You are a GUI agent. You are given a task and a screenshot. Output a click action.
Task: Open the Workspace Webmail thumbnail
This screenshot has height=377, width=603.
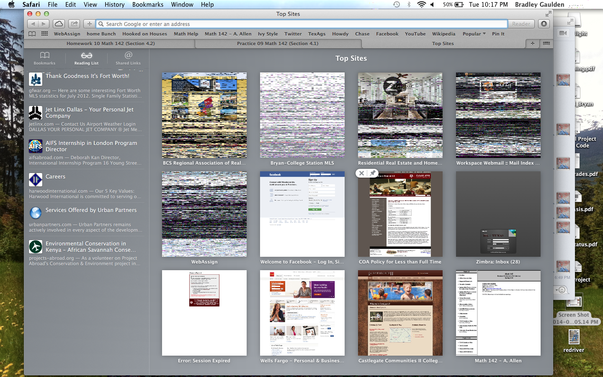(498, 115)
